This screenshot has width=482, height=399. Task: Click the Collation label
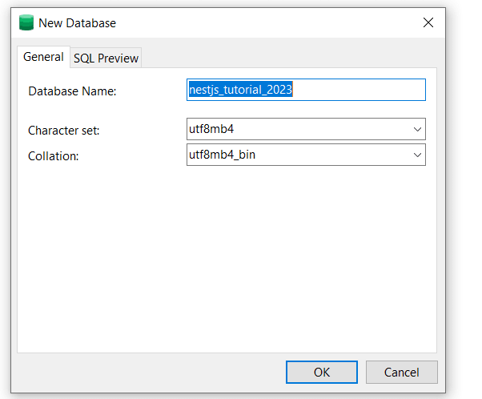[x=53, y=155]
